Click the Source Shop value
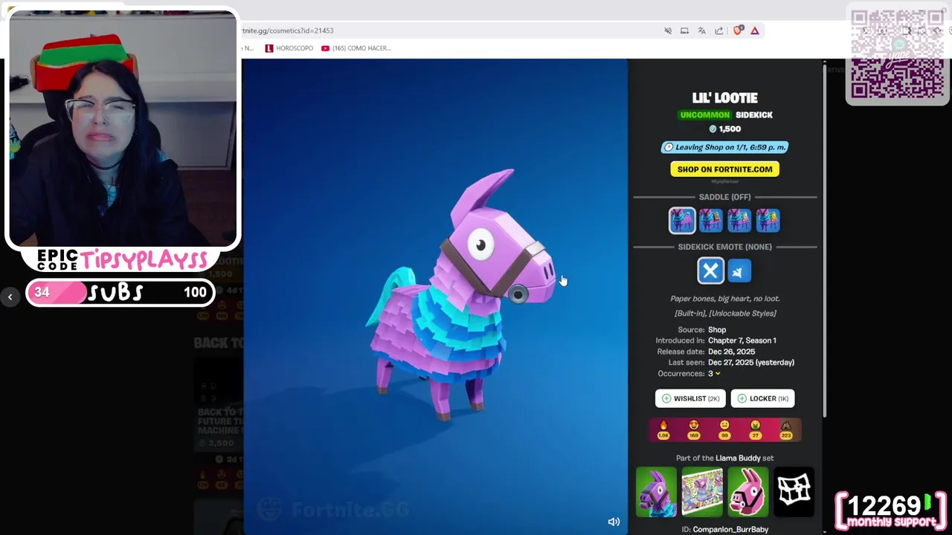Image resolution: width=952 pixels, height=535 pixels. [x=717, y=330]
